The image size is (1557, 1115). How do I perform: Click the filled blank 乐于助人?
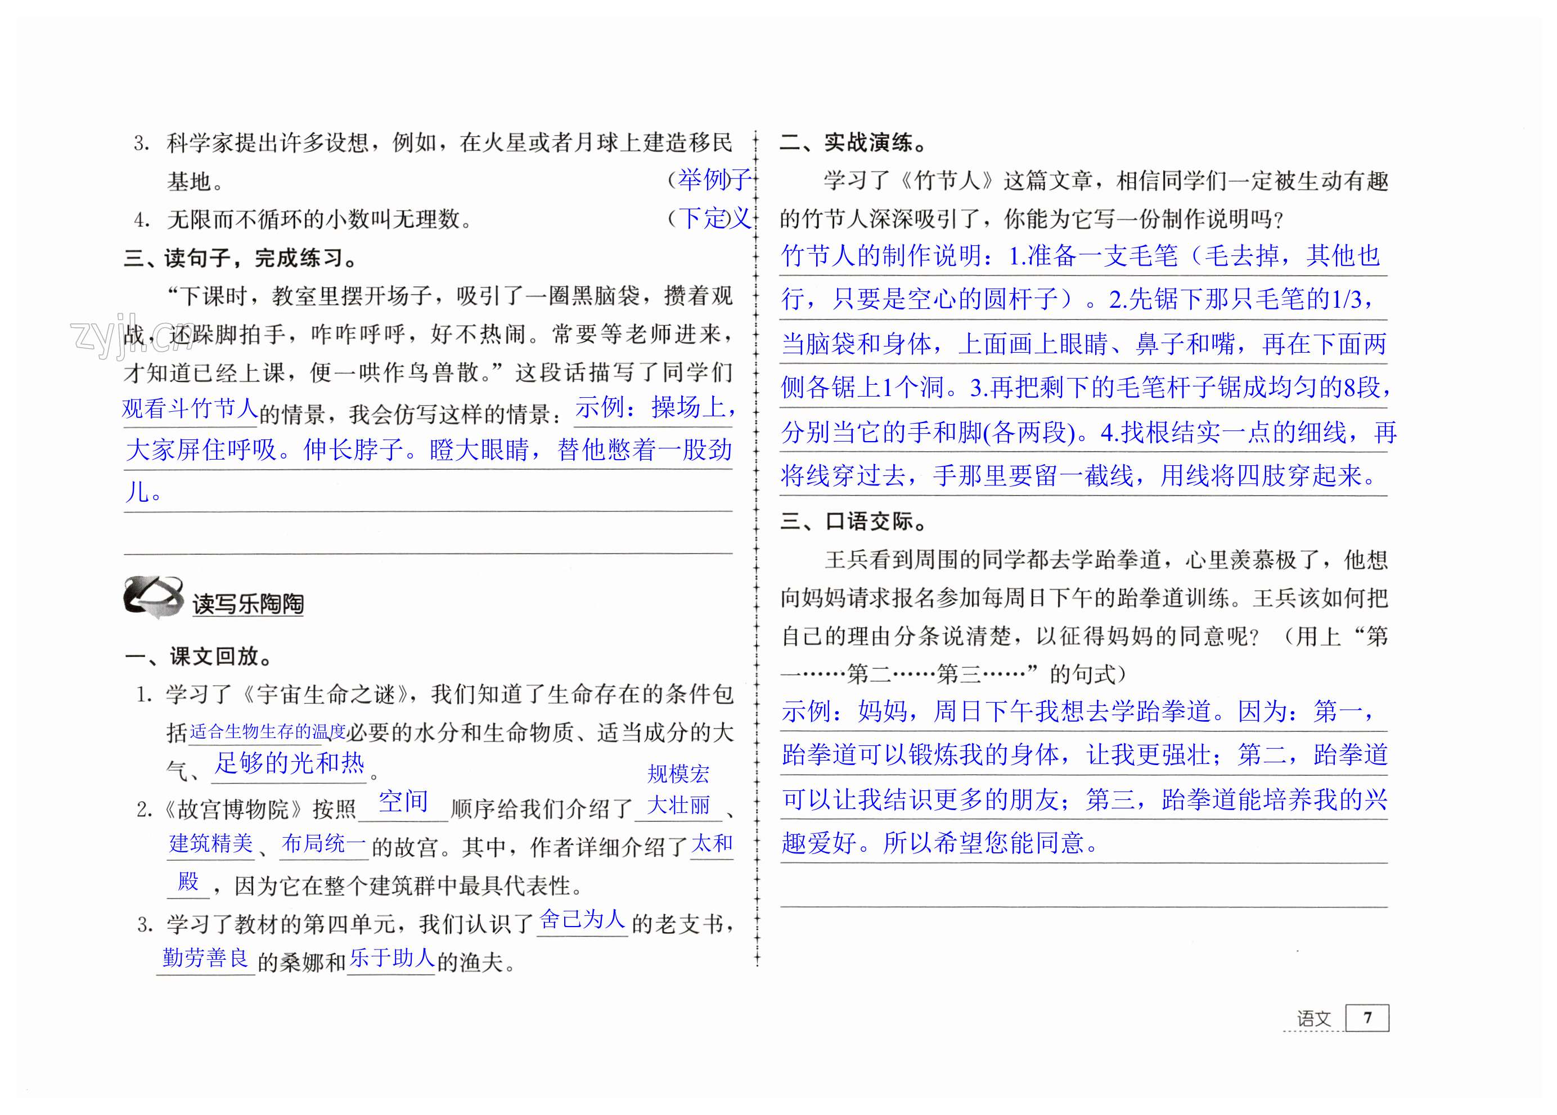[x=391, y=957]
